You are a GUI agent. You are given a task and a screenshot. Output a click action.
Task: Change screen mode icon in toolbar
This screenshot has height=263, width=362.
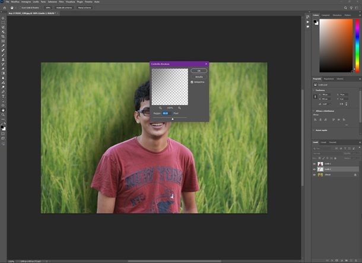(x=3, y=138)
